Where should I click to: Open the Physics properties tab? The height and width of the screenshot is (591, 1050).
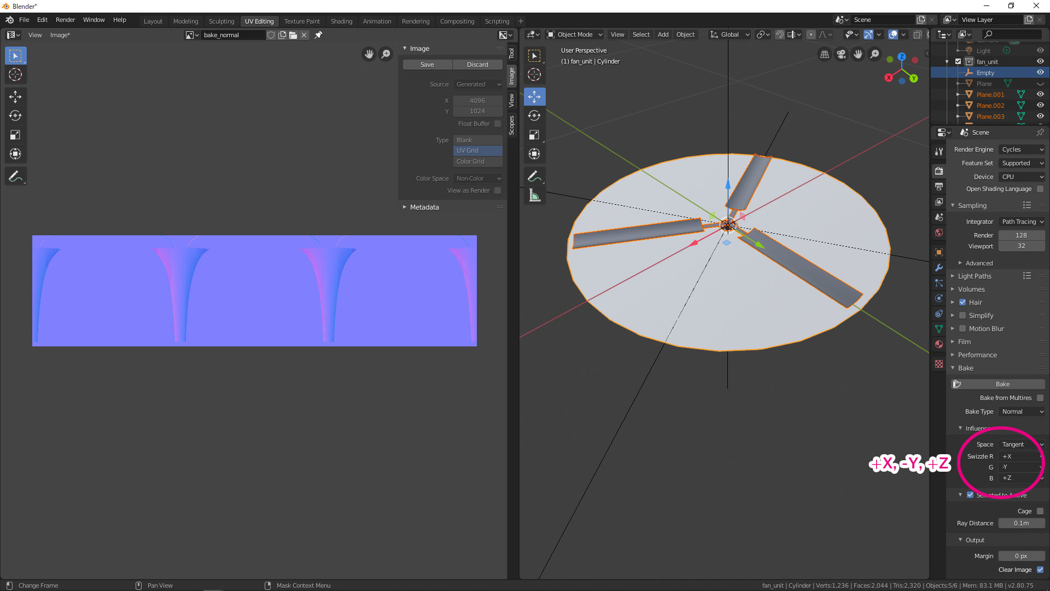coord(939,298)
